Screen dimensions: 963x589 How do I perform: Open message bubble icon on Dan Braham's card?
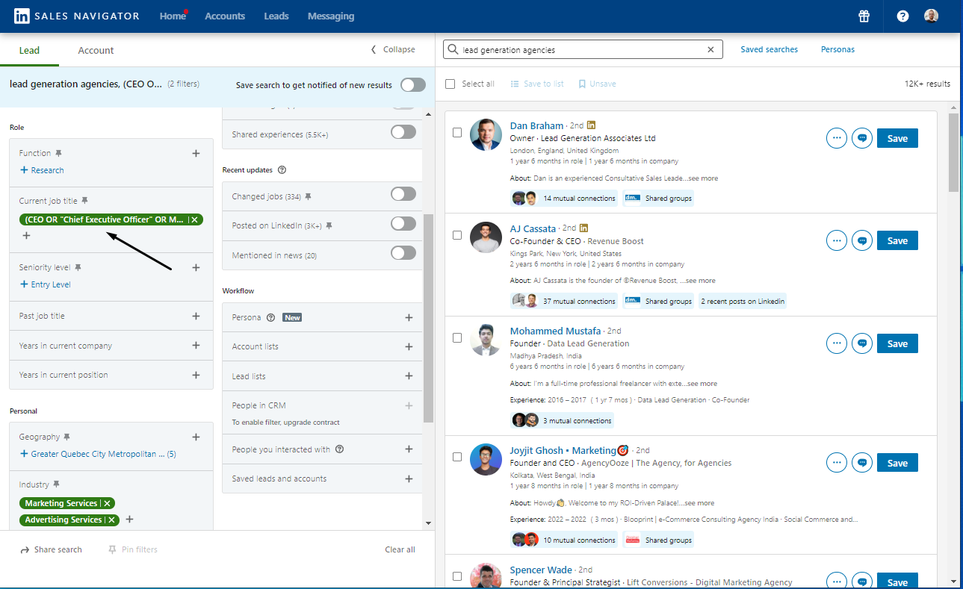coord(861,137)
